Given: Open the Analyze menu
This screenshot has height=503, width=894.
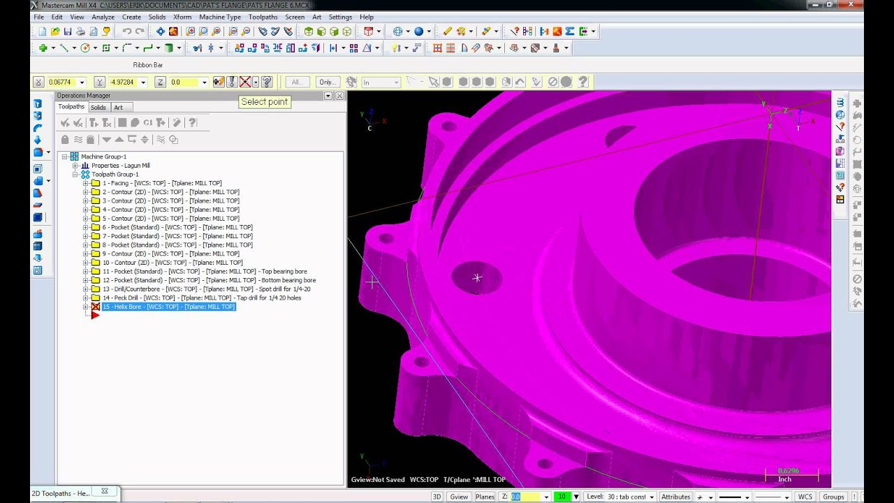Looking at the screenshot, I should click(x=103, y=17).
